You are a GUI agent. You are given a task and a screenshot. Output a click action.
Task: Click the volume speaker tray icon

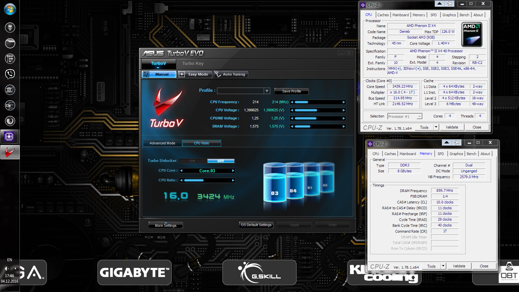coord(6,269)
